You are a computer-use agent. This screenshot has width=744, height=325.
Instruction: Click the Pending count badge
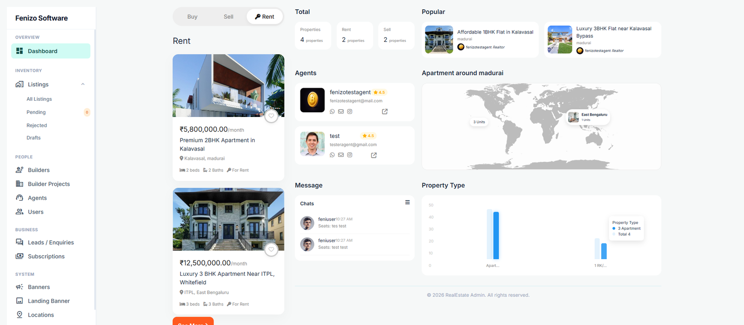[x=86, y=112]
